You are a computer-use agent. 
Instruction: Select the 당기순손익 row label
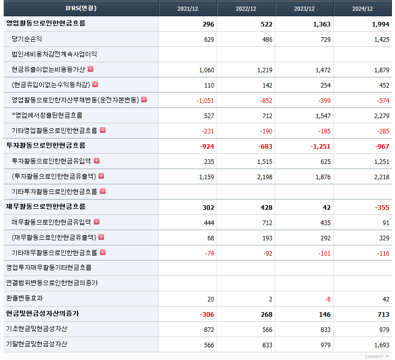tap(27, 39)
